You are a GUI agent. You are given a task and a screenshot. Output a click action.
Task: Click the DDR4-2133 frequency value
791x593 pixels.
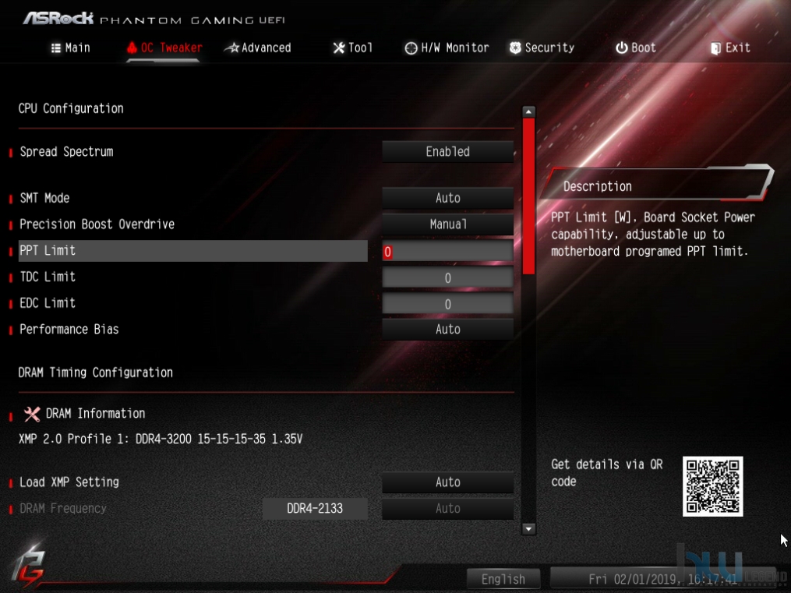tap(315, 509)
